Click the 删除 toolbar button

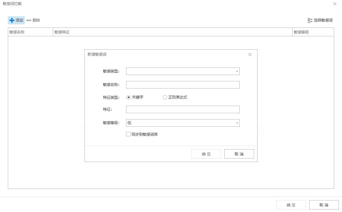(33, 20)
